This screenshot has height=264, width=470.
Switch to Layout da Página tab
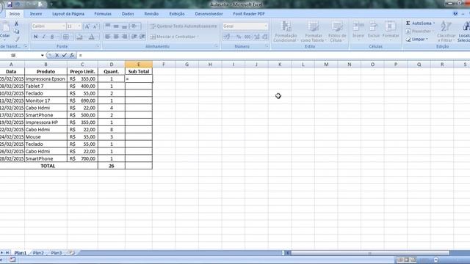coord(68,14)
